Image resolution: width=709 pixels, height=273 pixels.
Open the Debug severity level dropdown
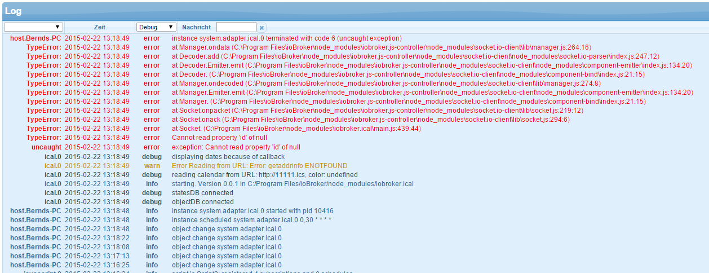[157, 27]
